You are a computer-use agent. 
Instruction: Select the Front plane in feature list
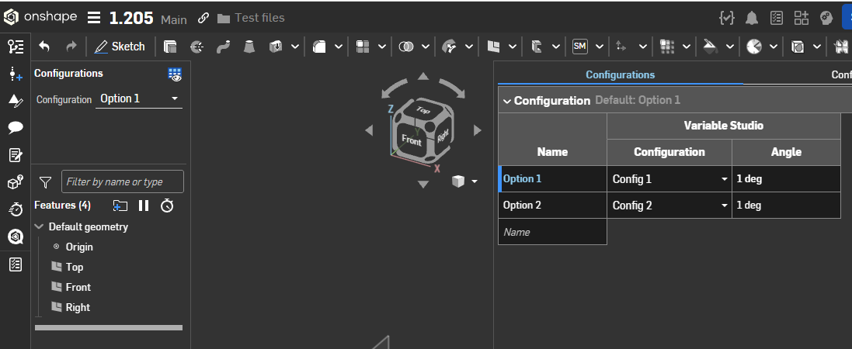(78, 287)
